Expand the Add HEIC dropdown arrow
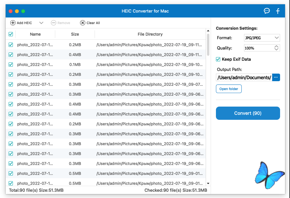The width and height of the screenshot is (290, 198). 41,23
